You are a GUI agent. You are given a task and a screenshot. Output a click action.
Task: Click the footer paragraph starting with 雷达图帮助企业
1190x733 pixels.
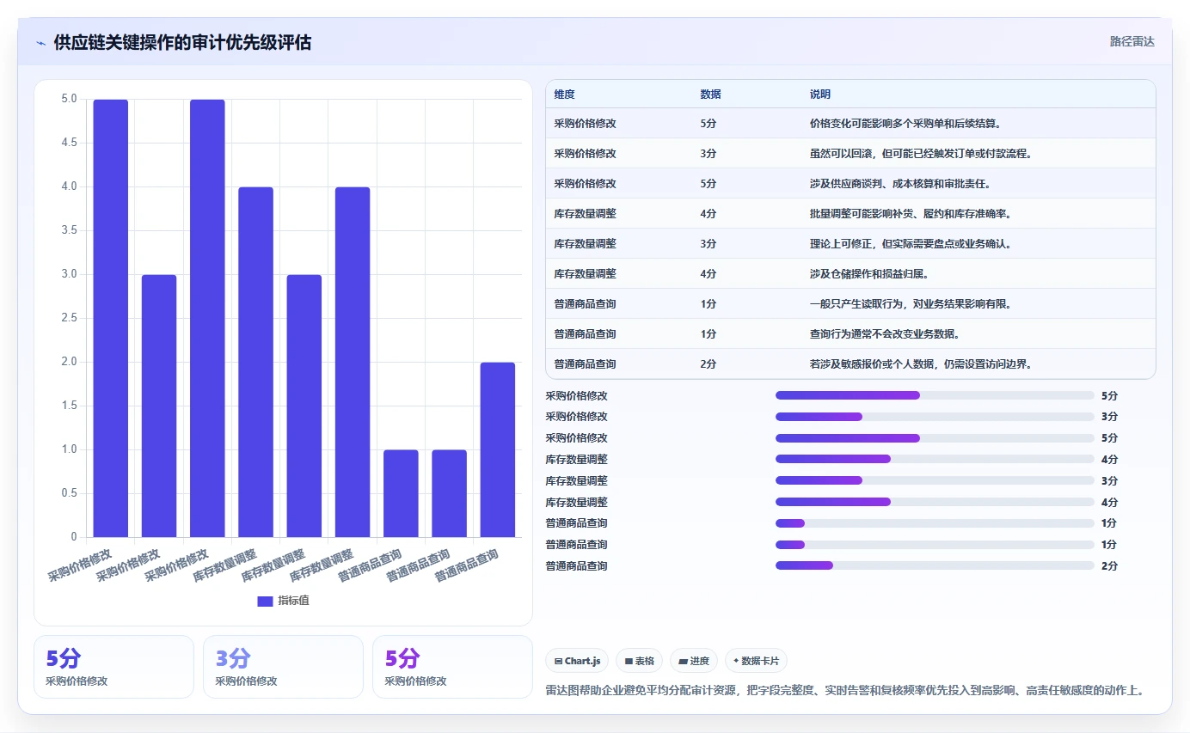tap(845, 690)
